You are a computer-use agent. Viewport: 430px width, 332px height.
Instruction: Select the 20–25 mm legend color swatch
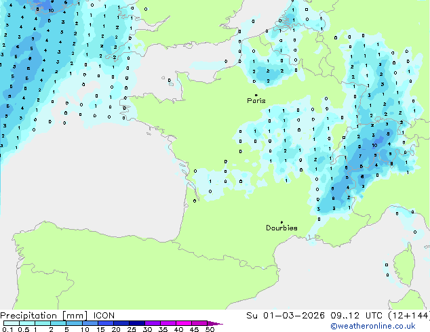coord(121,323)
